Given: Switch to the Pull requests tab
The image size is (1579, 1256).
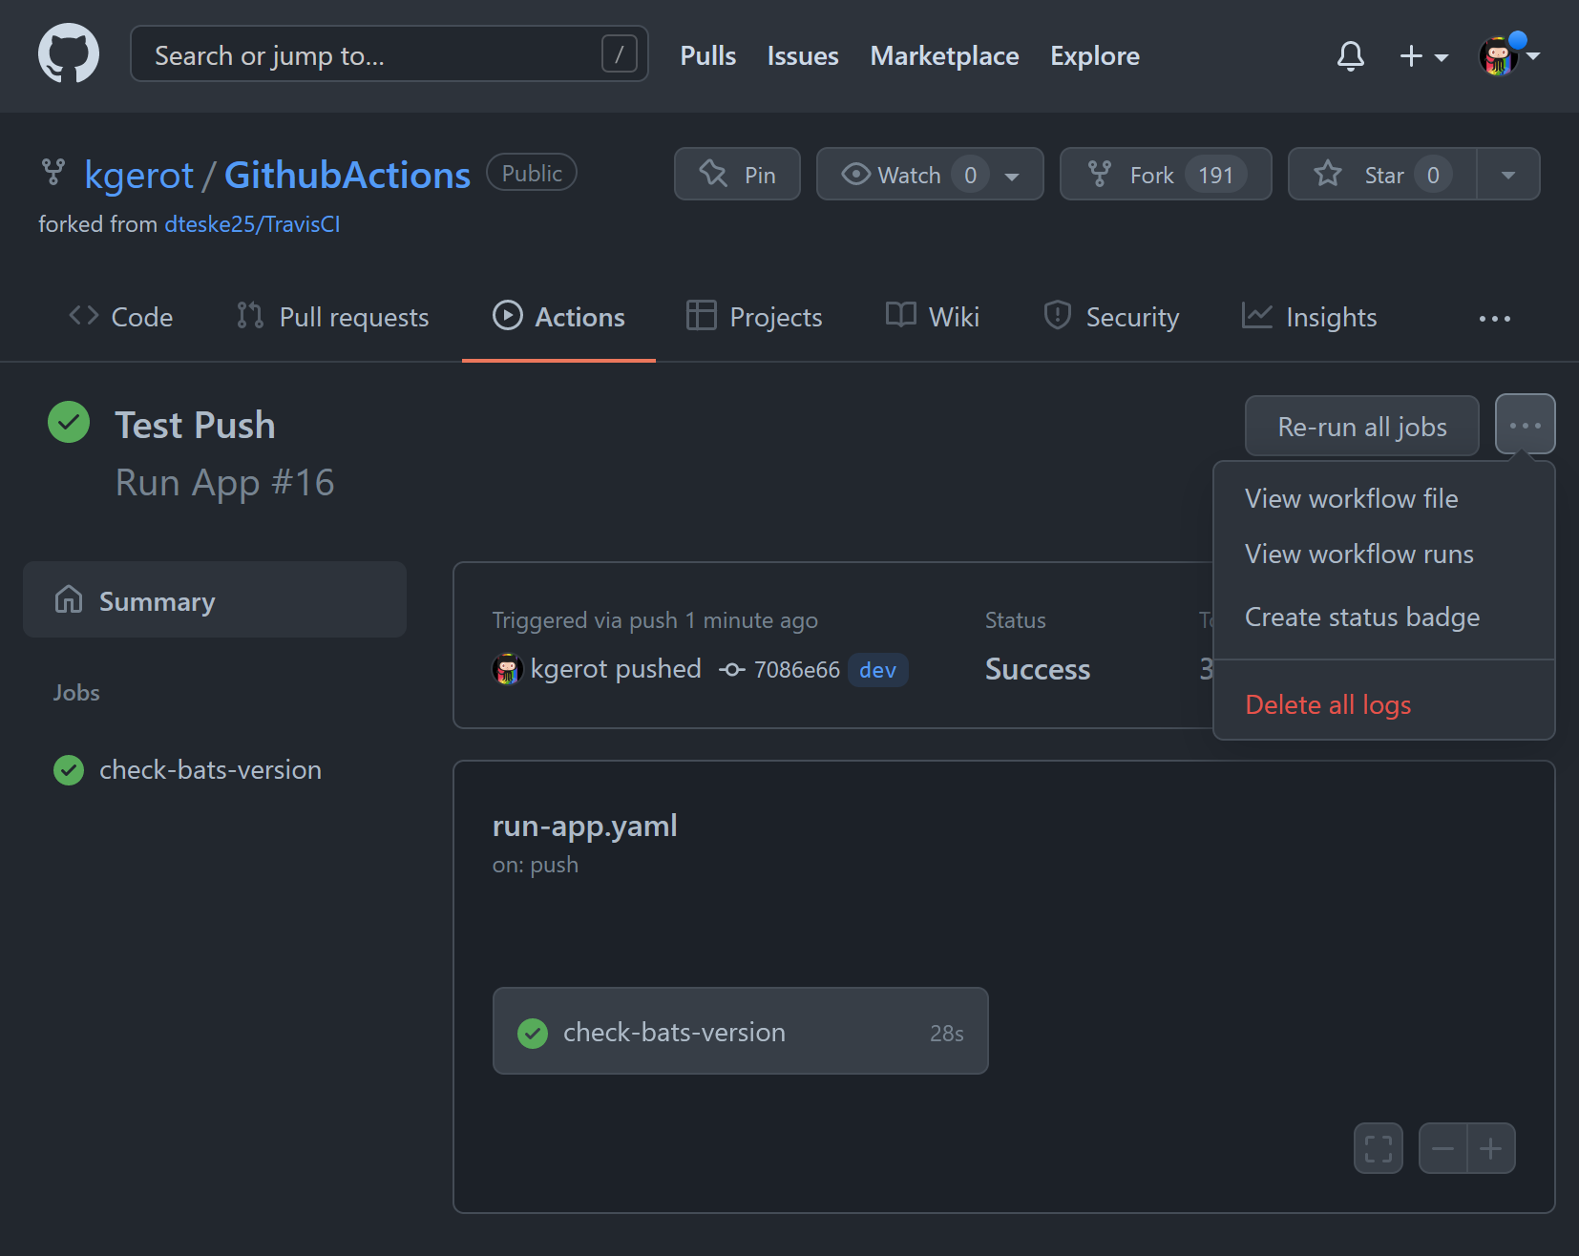Looking at the screenshot, I should click(332, 317).
